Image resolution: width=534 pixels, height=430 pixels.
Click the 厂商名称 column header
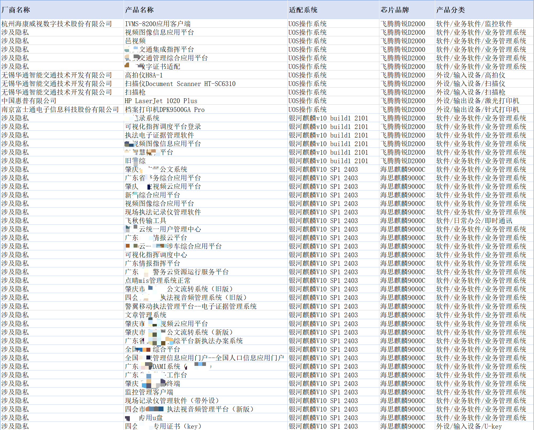(16, 10)
